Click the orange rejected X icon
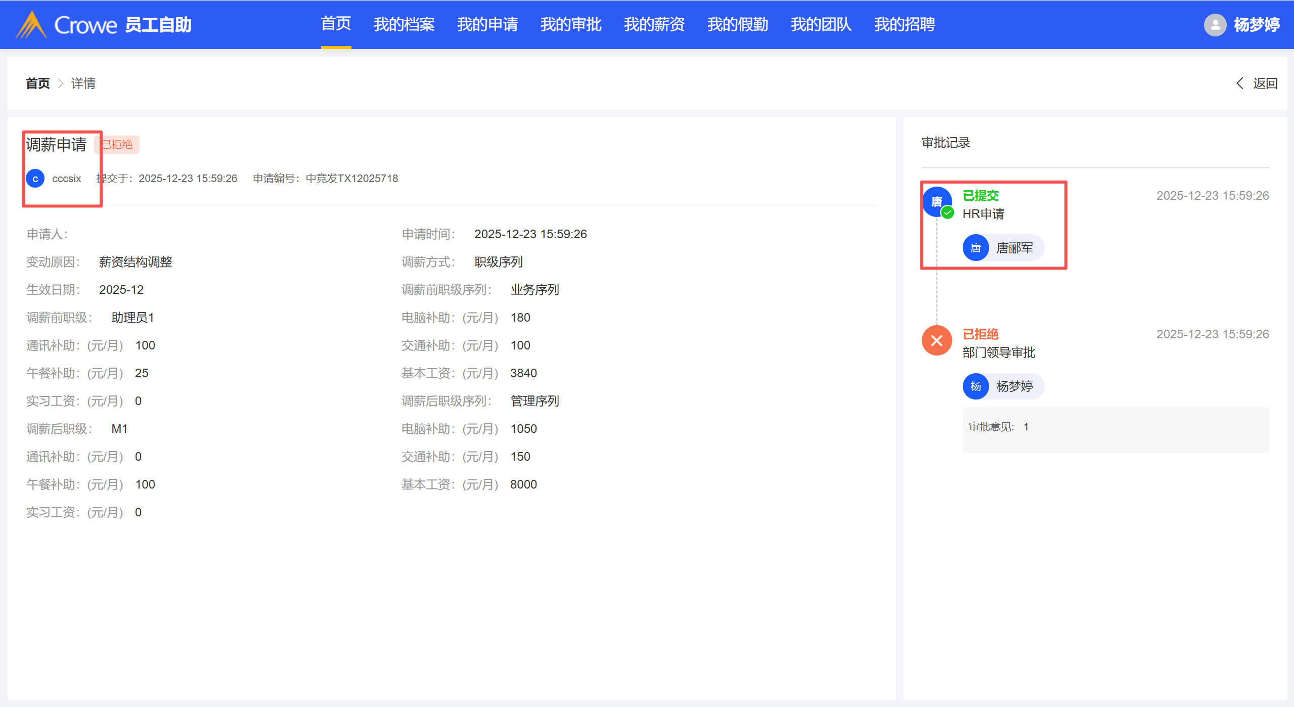This screenshot has width=1294, height=707. click(x=936, y=340)
